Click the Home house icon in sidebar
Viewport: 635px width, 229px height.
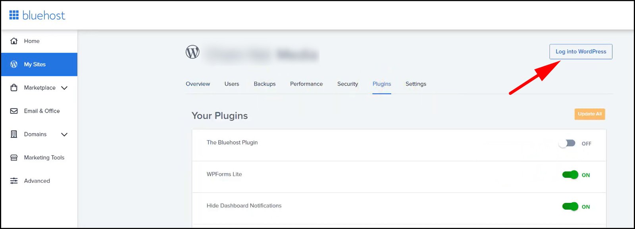[x=14, y=41]
